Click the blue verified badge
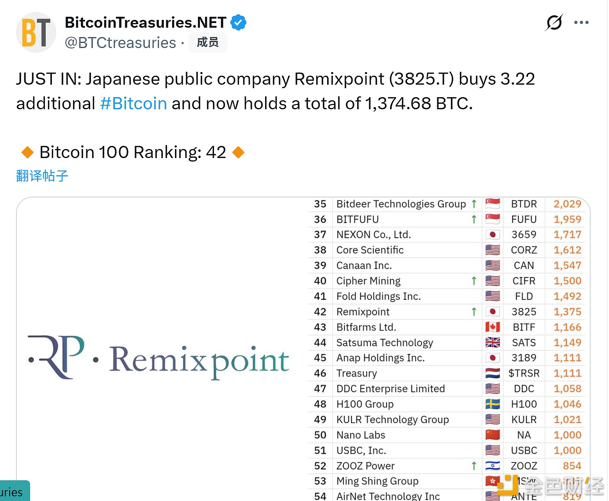This screenshot has width=609, height=501. pyautogui.click(x=238, y=23)
